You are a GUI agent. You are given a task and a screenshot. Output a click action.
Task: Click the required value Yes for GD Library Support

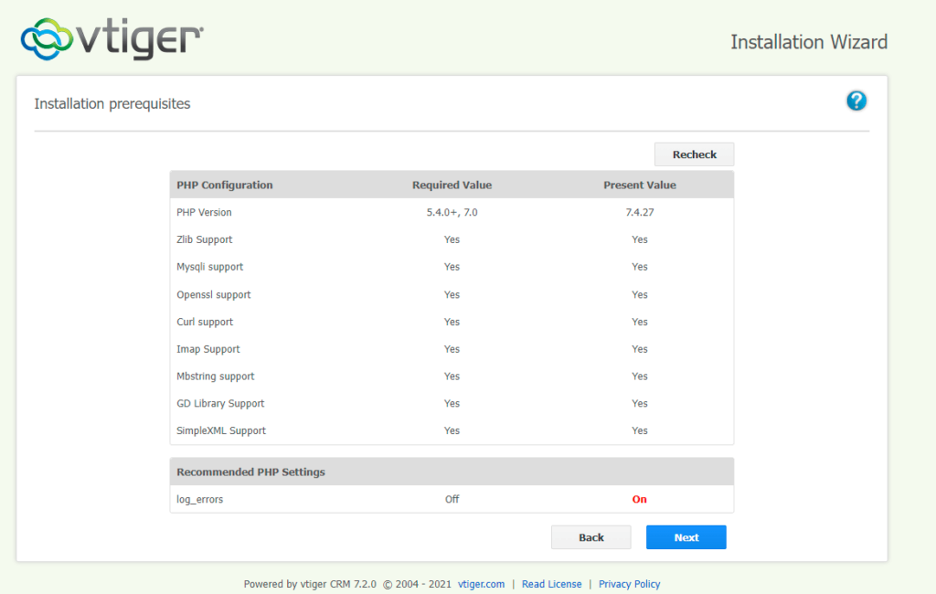click(452, 404)
